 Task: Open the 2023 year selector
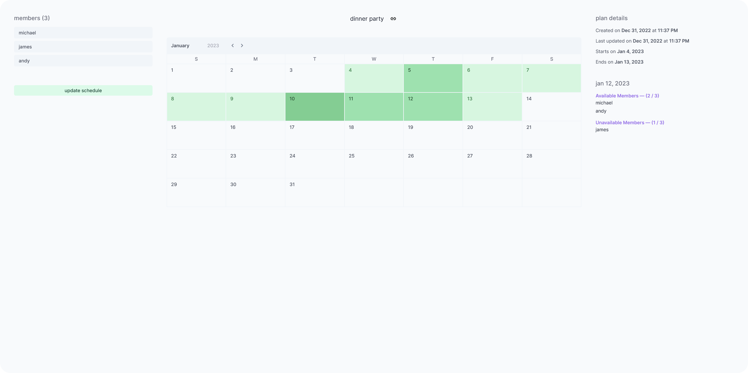tap(213, 45)
